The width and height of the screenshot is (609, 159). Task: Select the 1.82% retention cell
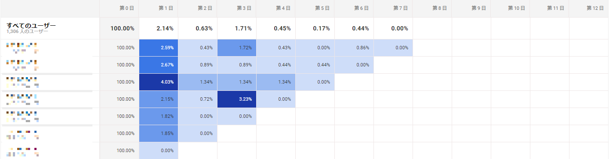[x=158, y=116]
